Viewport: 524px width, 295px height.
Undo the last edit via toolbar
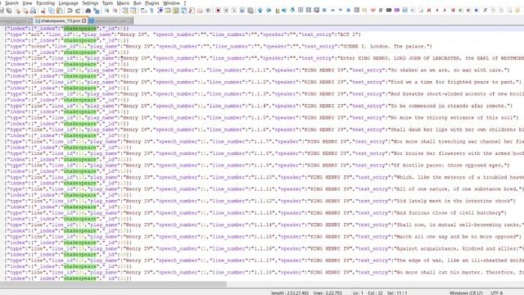pyautogui.click(x=70, y=11)
